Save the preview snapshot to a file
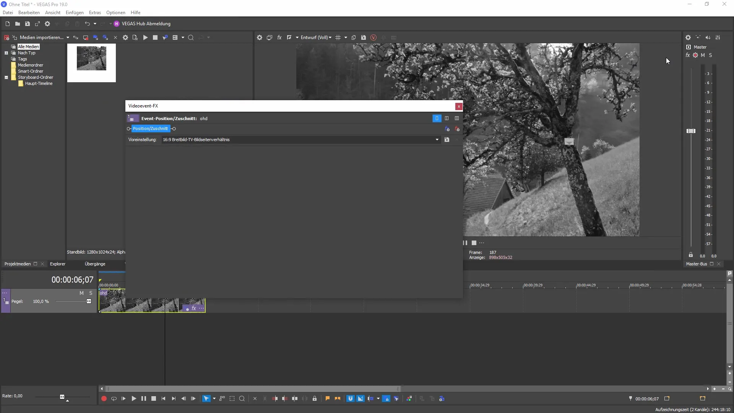The image size is (734, 413). click(x=364, y=37)
